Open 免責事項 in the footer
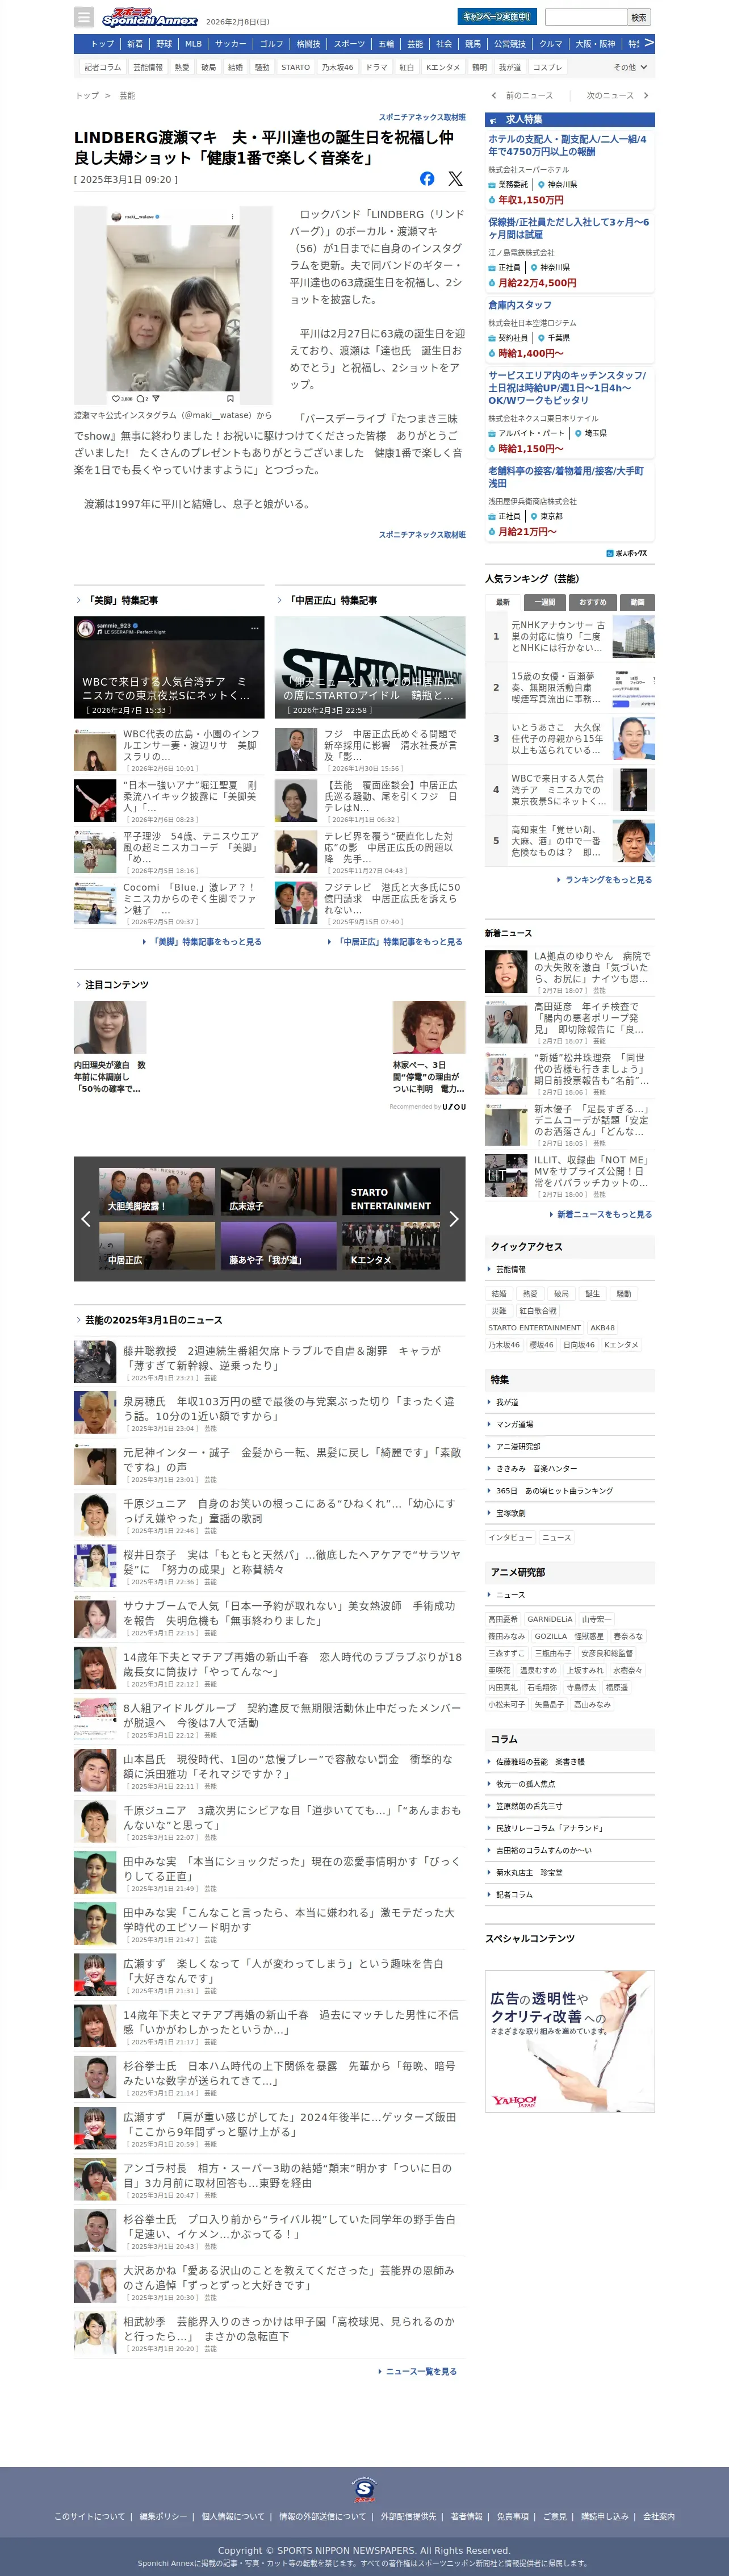The image size is (729, 2576). [513, 2516]
